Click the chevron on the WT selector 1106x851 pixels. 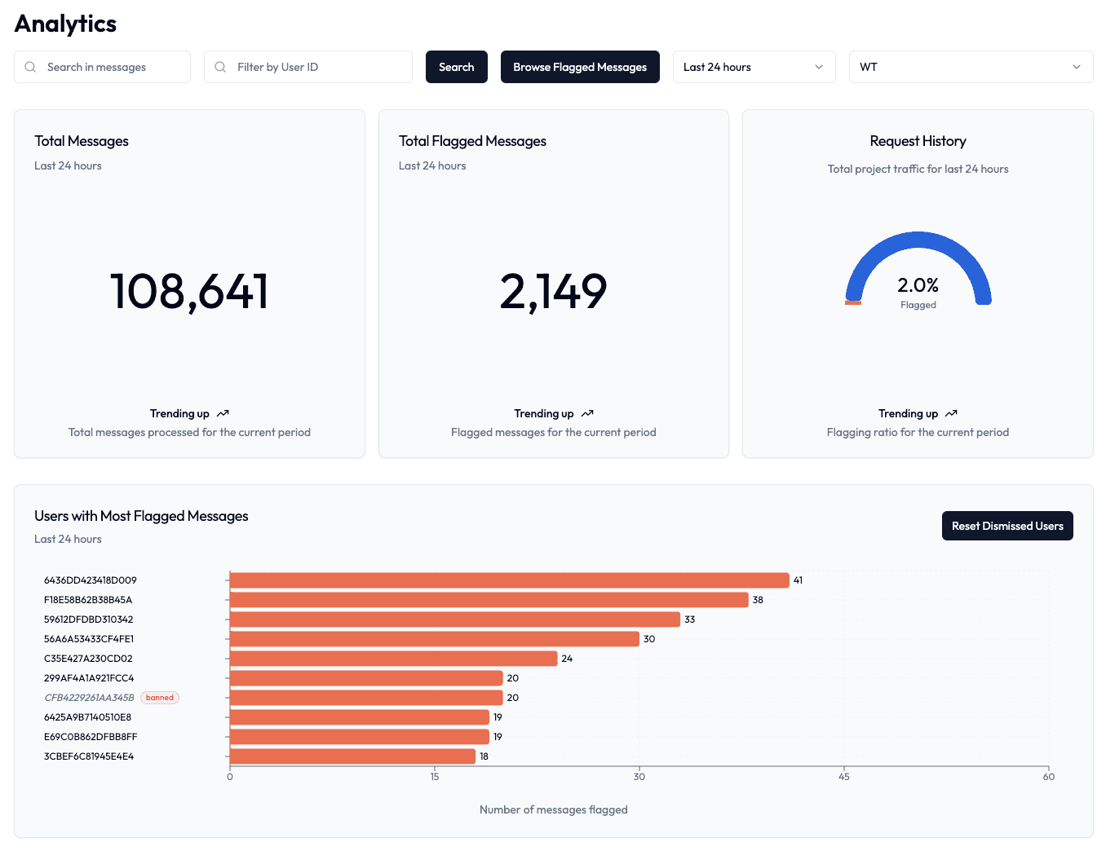pos(1077,67)
